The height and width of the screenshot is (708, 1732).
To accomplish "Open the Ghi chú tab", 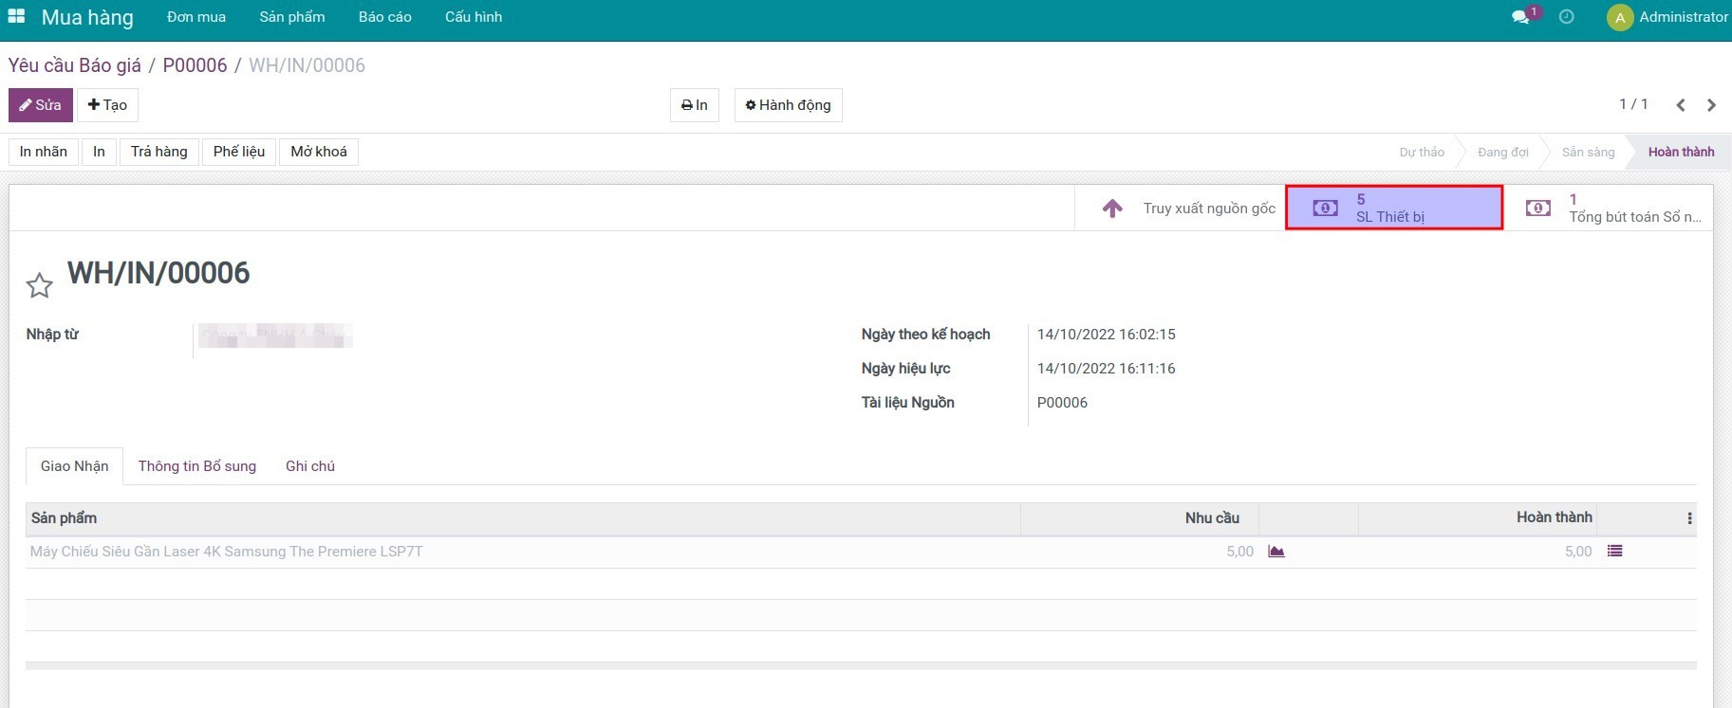I will (x=310, y=466).
